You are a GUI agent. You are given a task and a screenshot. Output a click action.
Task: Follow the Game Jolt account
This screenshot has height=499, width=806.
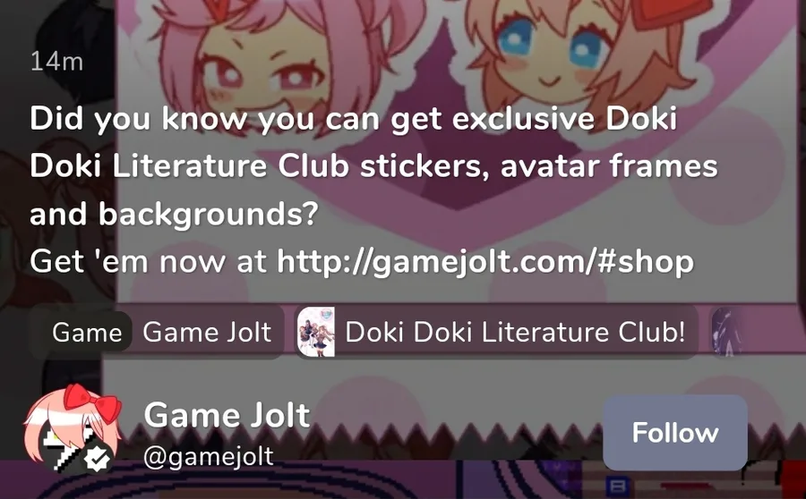tap(675, 433)
